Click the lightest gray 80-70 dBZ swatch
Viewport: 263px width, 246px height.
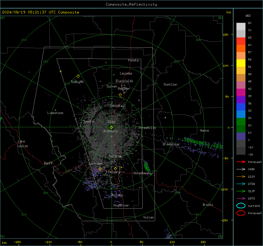tap(241, 27)
